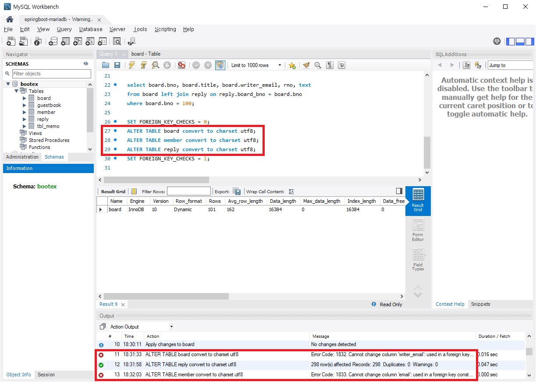The image size is (536, 382).
Task: Select Stored Procedures in the schema tree
Action: pyautogui.click(x=49, y=140)
